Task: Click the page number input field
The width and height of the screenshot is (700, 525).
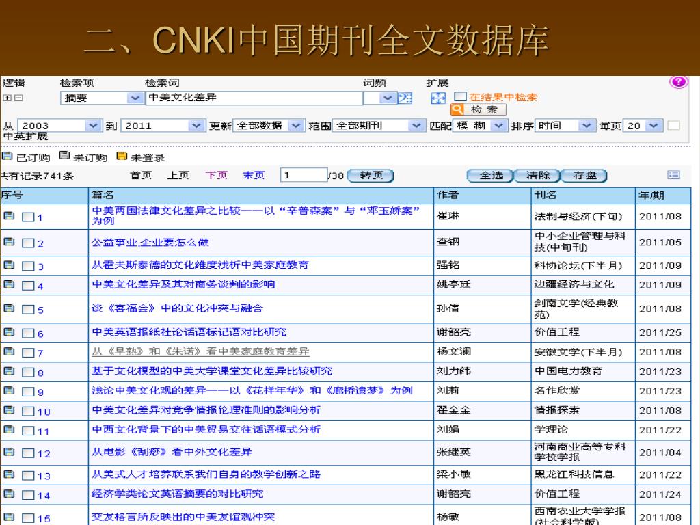Action: tap(304, 175)
